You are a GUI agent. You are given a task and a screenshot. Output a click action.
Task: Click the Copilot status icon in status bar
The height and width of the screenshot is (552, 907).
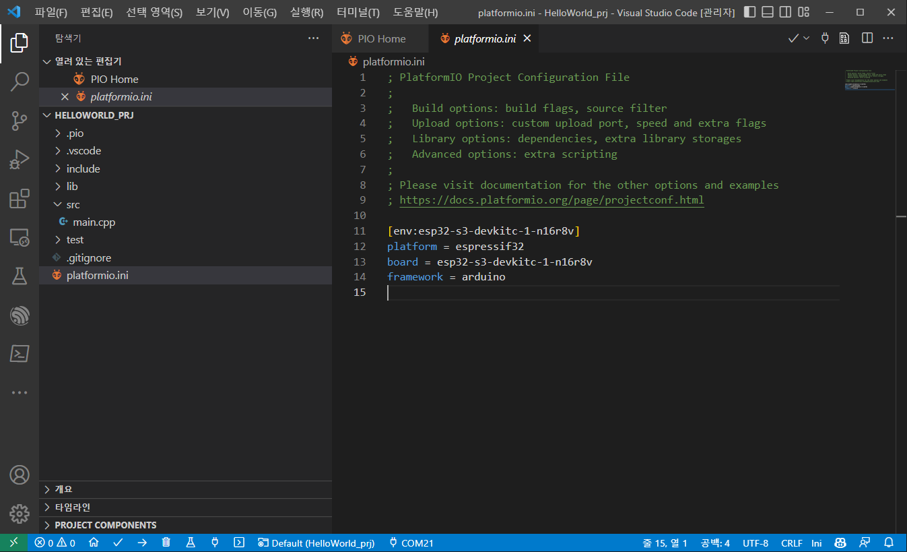[840, 543]
